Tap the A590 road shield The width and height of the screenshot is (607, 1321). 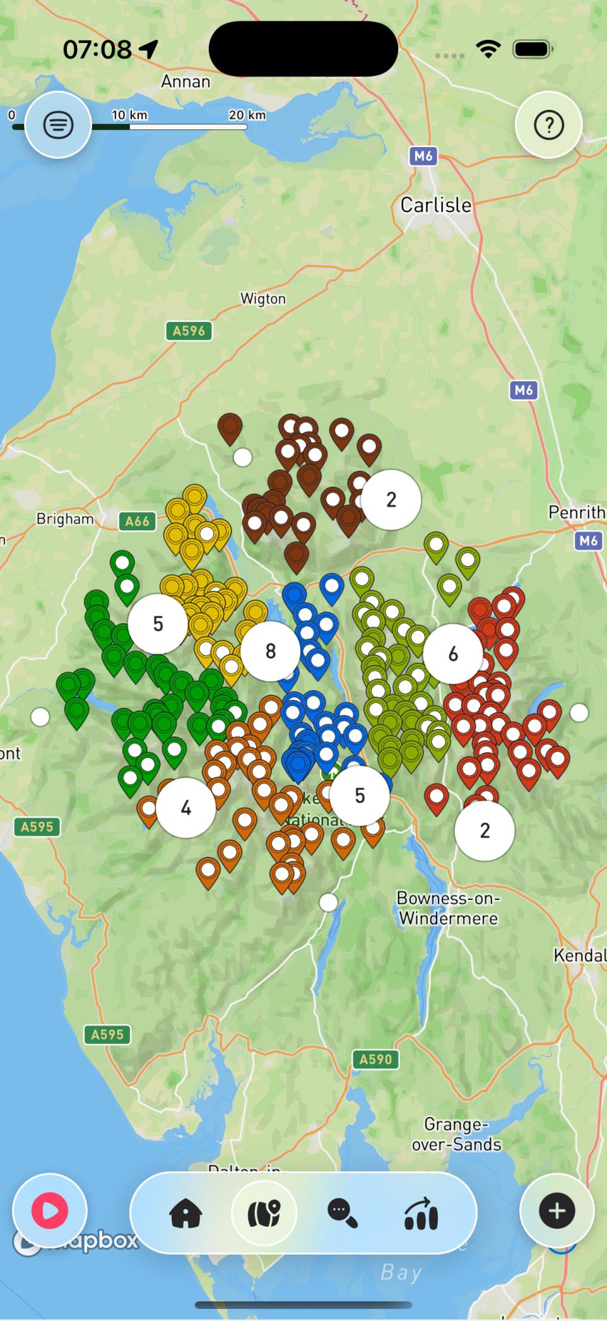click(376, 1059)
